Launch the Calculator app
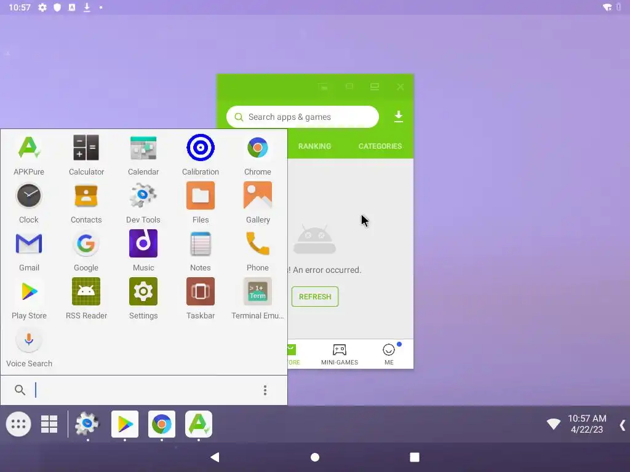 (x=86, y=155)
